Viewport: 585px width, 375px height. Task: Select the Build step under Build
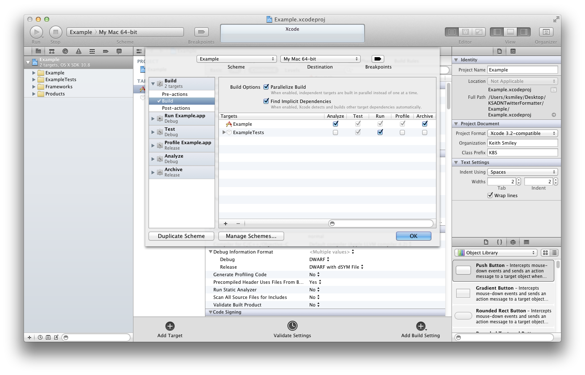pos(182,101)
